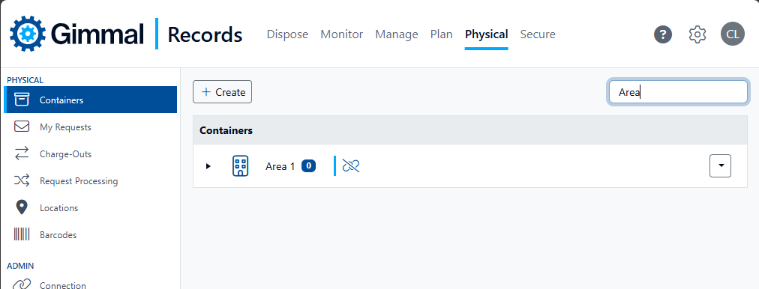Open the Area 1 row actions dropdown
This screenshot has height=289, width=759.
(720, 165)
